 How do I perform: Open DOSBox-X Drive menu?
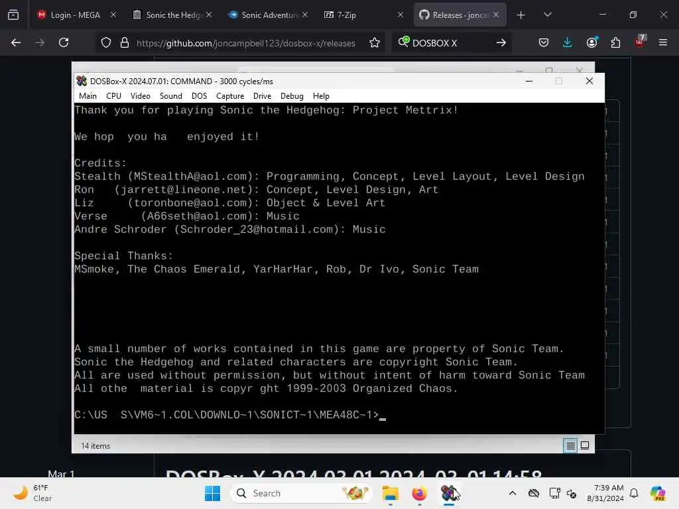262,96
